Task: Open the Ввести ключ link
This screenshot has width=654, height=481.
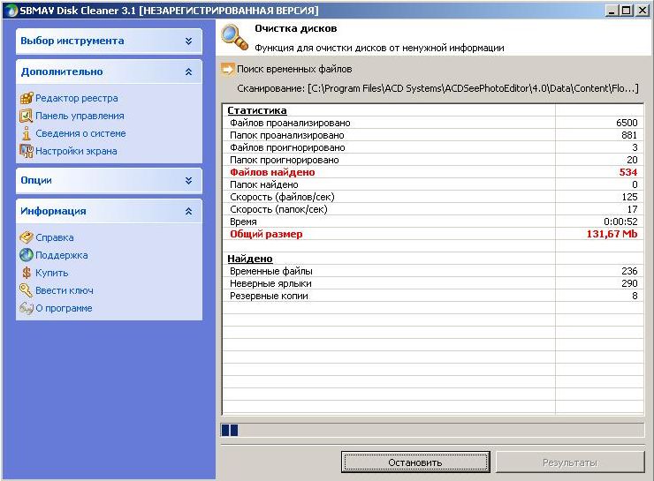Action: [x=65, y=290]
